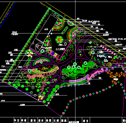Select the PVC text label in the drawing
The image size is (126, 123).
coord(60,49)
